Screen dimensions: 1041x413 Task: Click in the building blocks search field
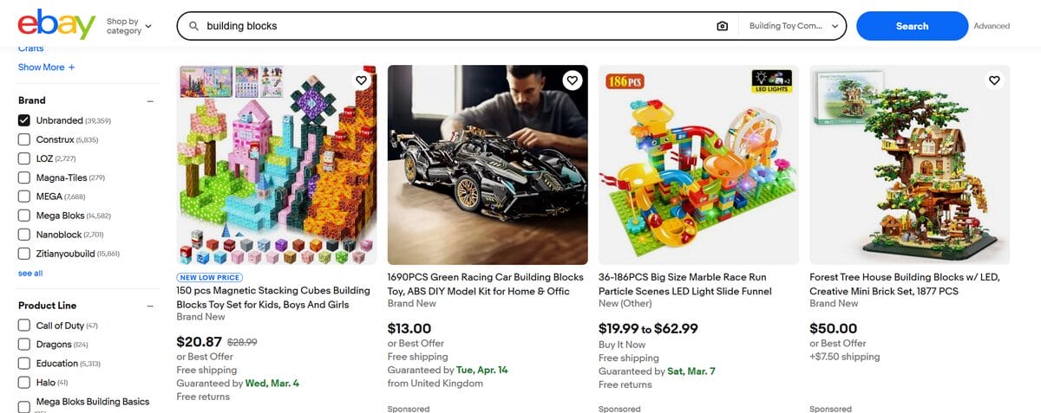click(451, 26)
